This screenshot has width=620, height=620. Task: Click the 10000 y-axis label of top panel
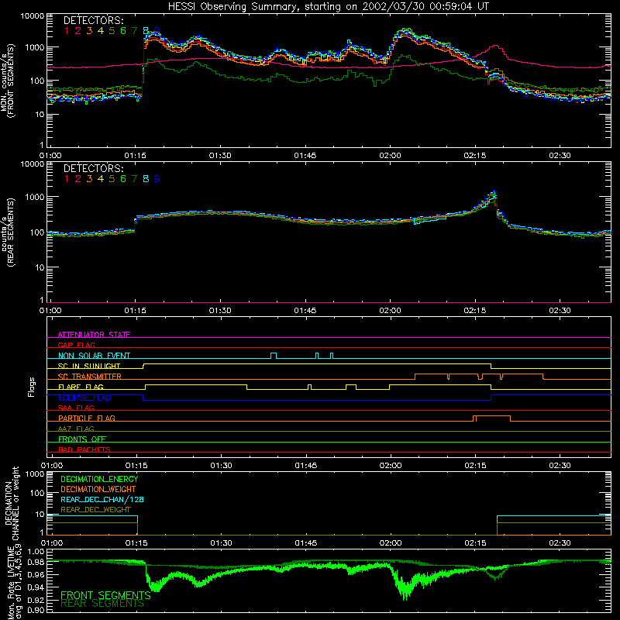point(33,15)
